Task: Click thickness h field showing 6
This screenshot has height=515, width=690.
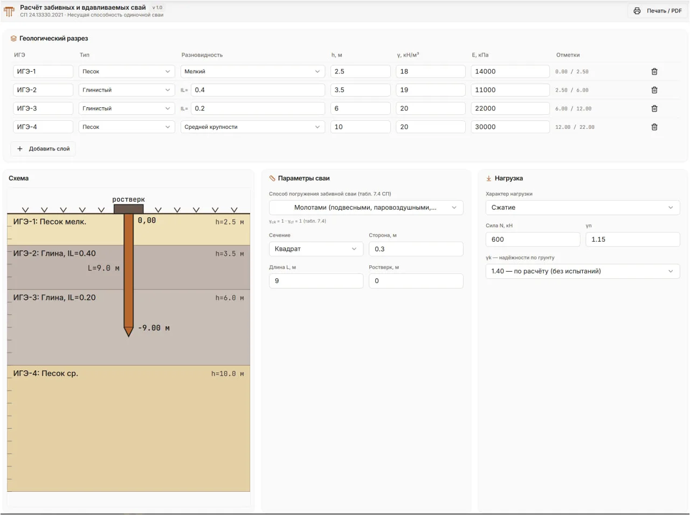Action: tap(361, 108)
